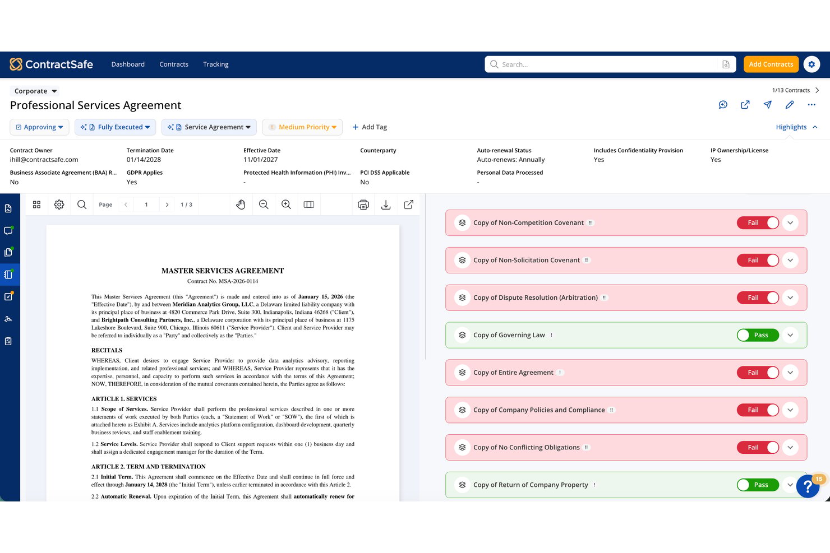Download the document
This screenshot has height=553, width=830.
(x=386, y=205)
